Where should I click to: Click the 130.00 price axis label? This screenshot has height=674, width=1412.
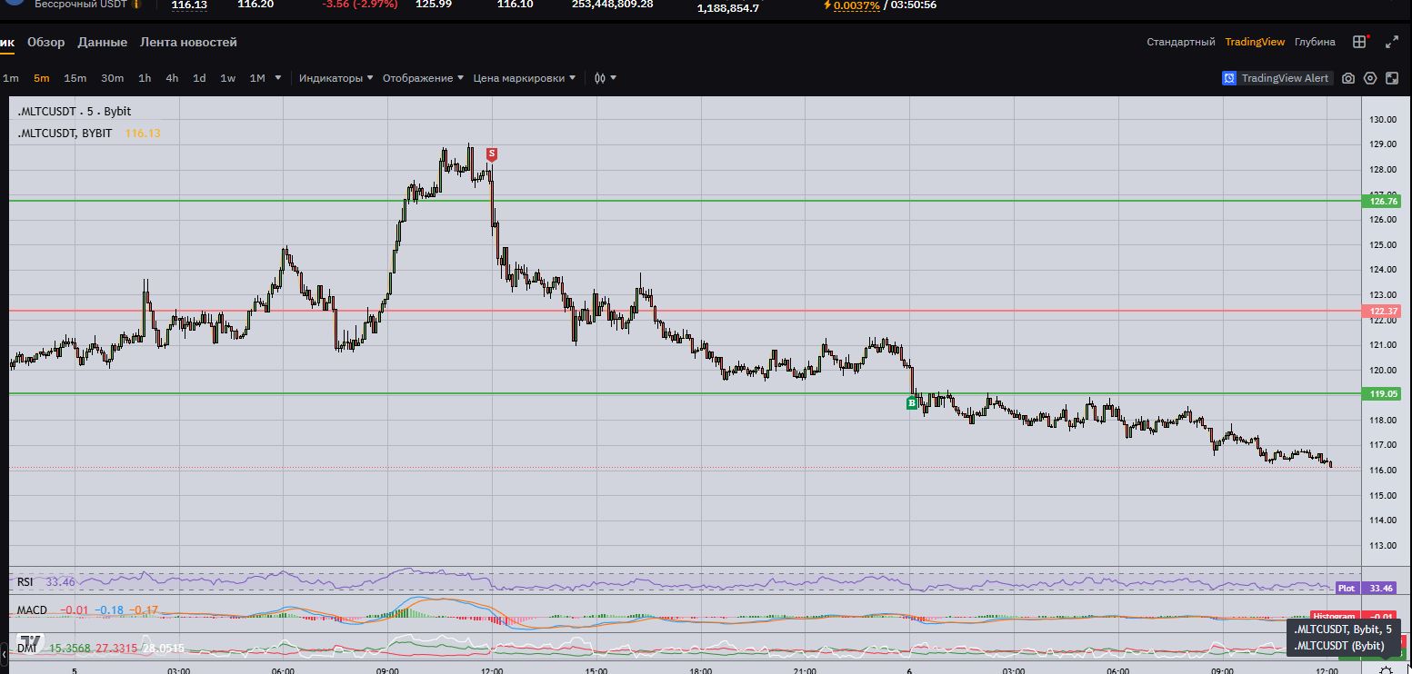point(1383,120)
